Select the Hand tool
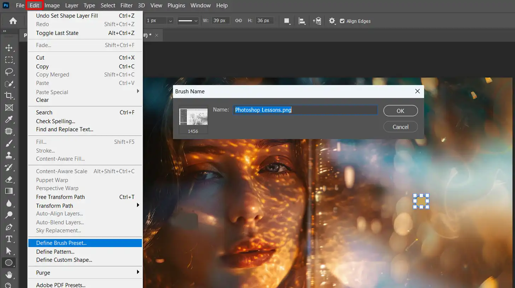 coord(9,275)
